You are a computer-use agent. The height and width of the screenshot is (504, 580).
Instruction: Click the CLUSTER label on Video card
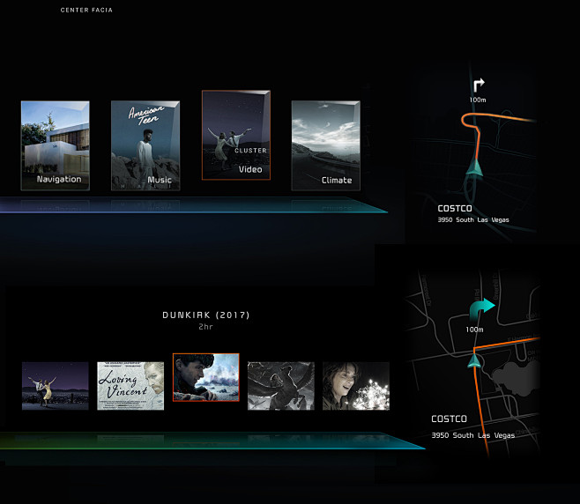coord(250,151)
